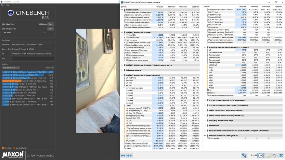The height and width of the screenshot is (160, 285).
Task: Select the Ryzen 5 5600G ranking entry
Action: tap(28, 81)
